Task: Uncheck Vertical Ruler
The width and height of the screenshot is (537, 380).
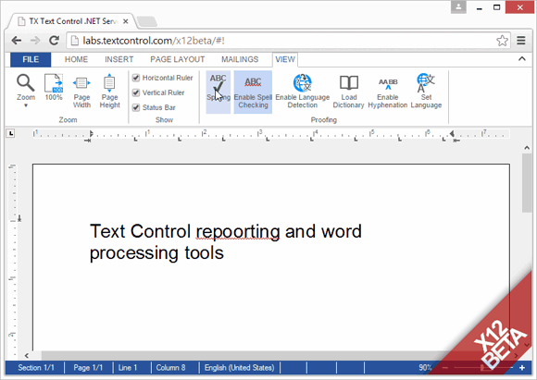Action: coord(136,92)
